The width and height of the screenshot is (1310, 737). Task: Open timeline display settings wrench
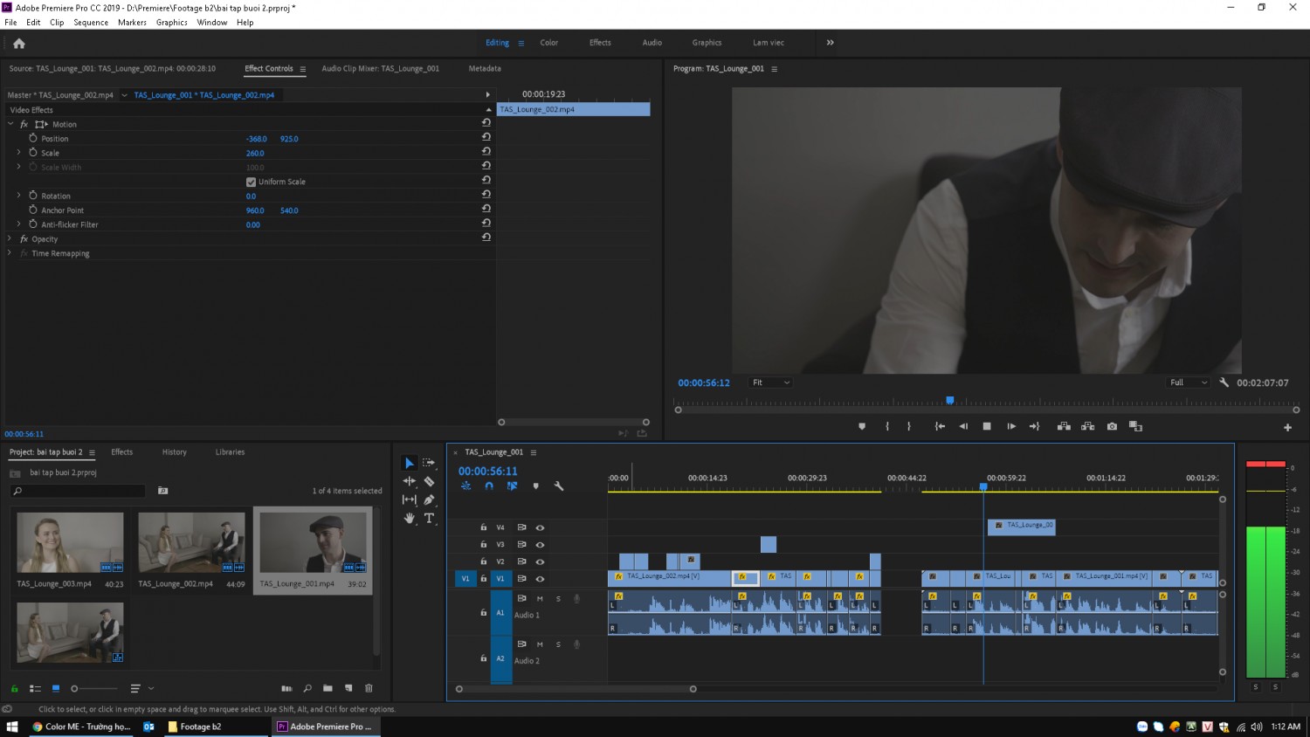point(559,486)
